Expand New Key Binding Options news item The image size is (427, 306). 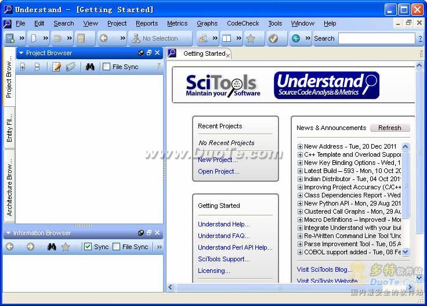click(300, 163)
